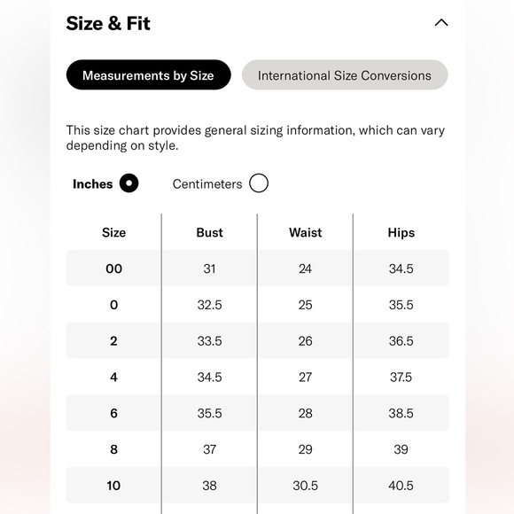The image size is (514, 514).
Task: Click the Inches label text
Action: tap(93, 184)
